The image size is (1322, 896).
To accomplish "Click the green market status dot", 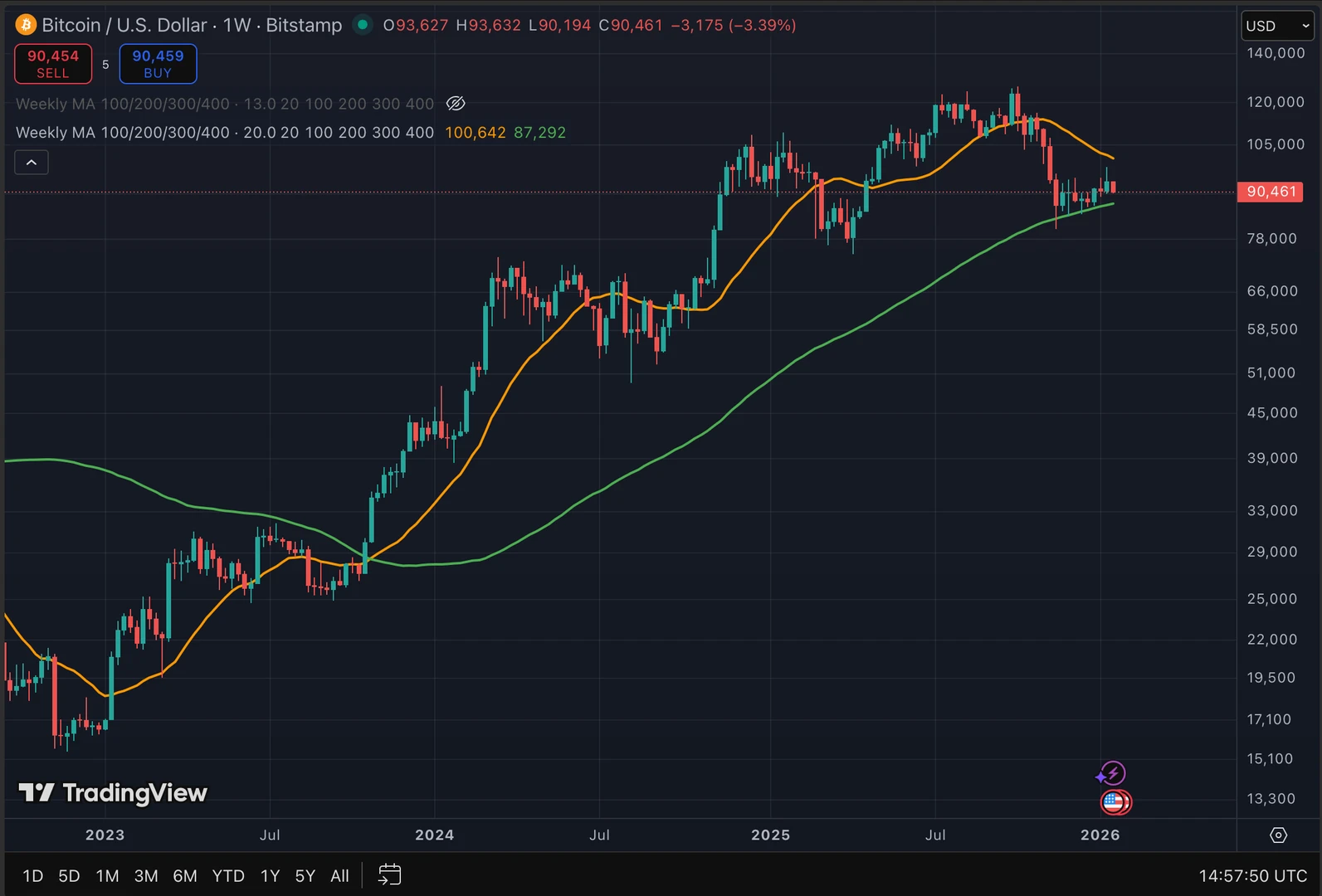I will (363, 25).
